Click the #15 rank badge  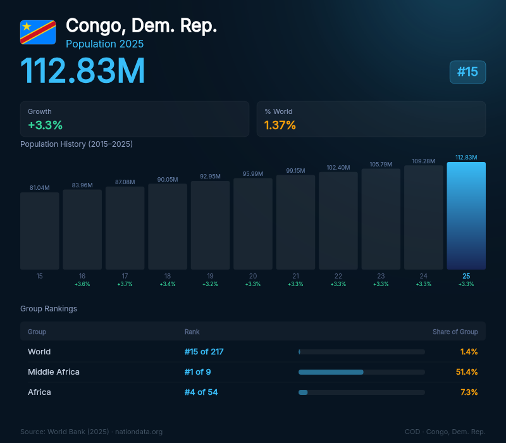click(x=467, y=72)
